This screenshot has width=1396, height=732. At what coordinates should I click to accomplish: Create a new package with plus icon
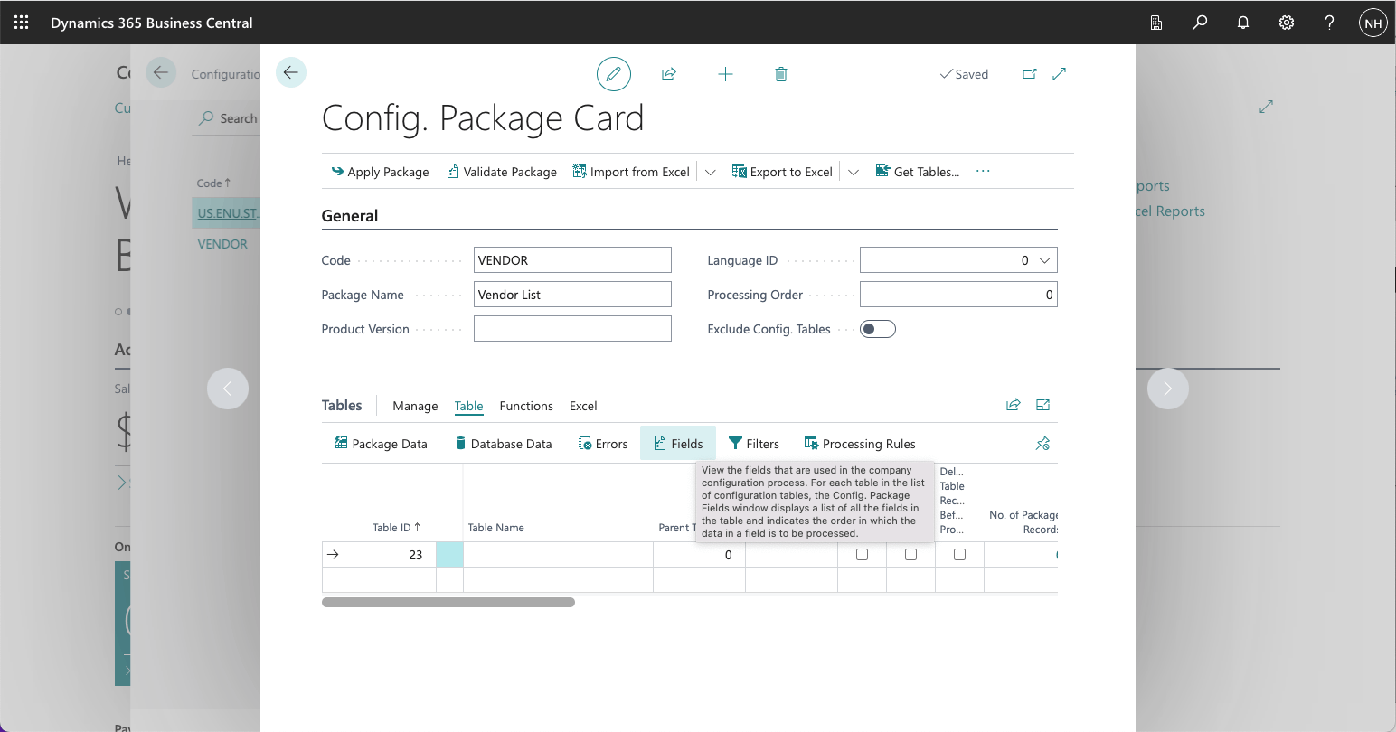725,74
